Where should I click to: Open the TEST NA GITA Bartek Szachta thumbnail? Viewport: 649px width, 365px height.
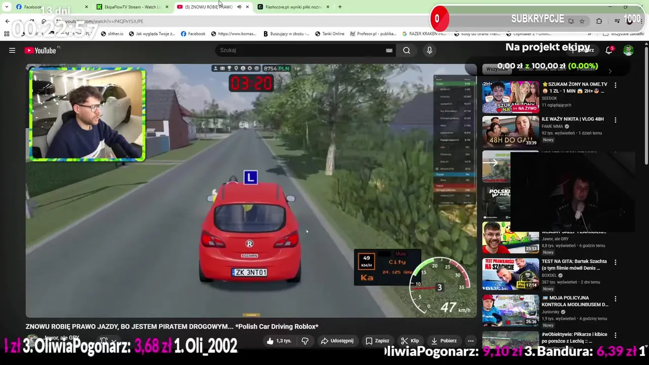point(511,274)
